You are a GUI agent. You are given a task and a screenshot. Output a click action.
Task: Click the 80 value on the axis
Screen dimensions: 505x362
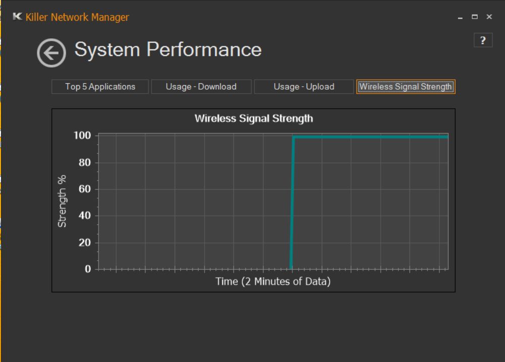coord(85,162)
